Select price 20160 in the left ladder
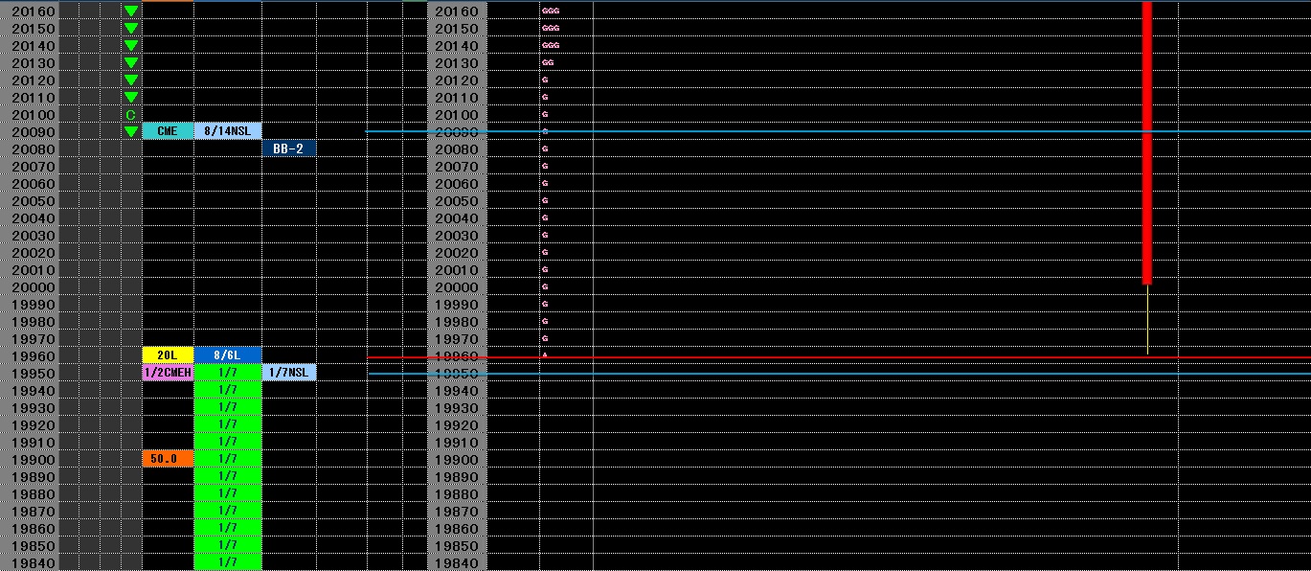 [34, 11]
